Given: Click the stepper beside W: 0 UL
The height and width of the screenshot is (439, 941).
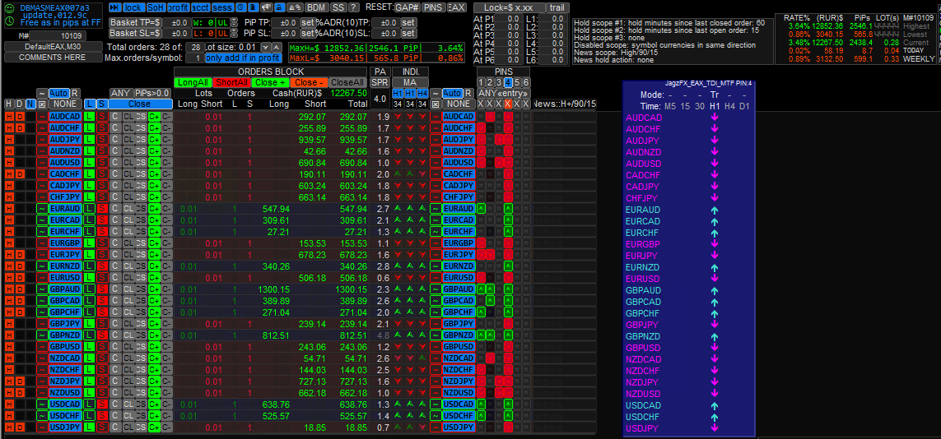Looking at the screenshot, I should click(234, 22).
